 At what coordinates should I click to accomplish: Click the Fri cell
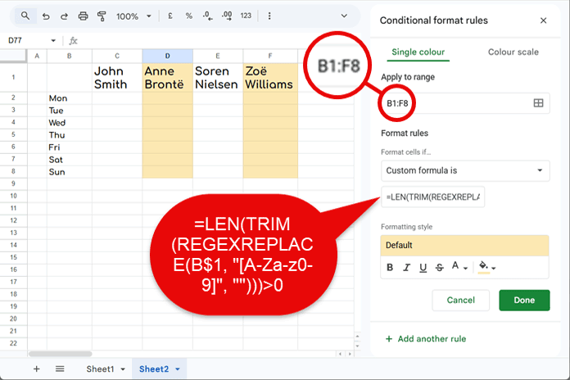click(69, 147)
